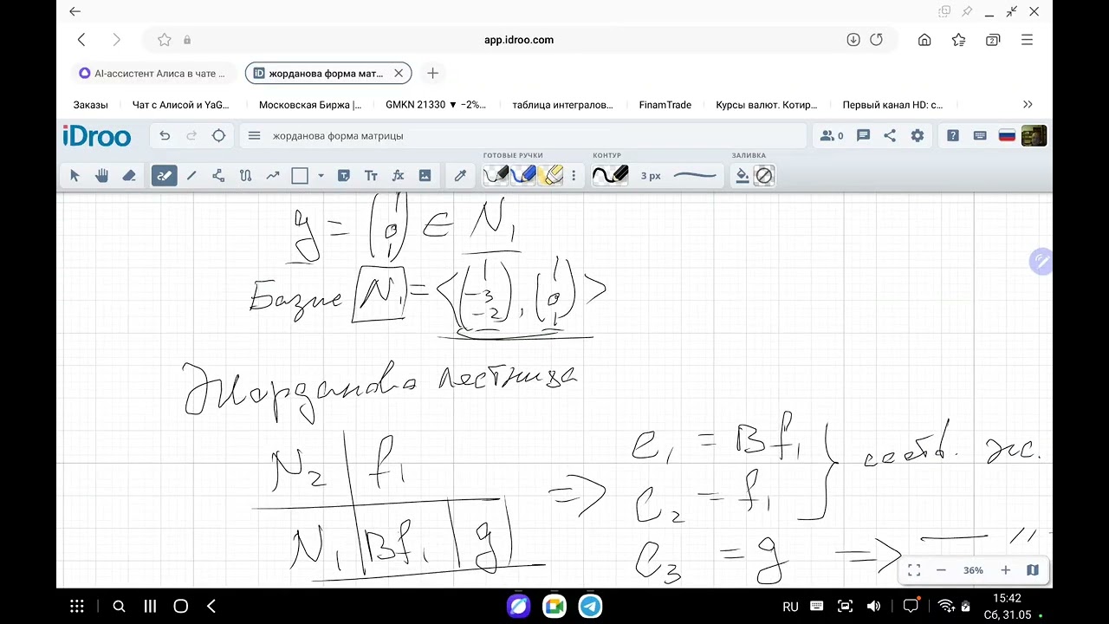Image resolution: width=1109 pixels, height=624 pixels.
Task: Click the app.idroo.com address bar
Action: point(518,40)
